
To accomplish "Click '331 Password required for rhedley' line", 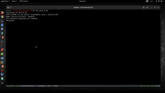I will pos(22,19).
